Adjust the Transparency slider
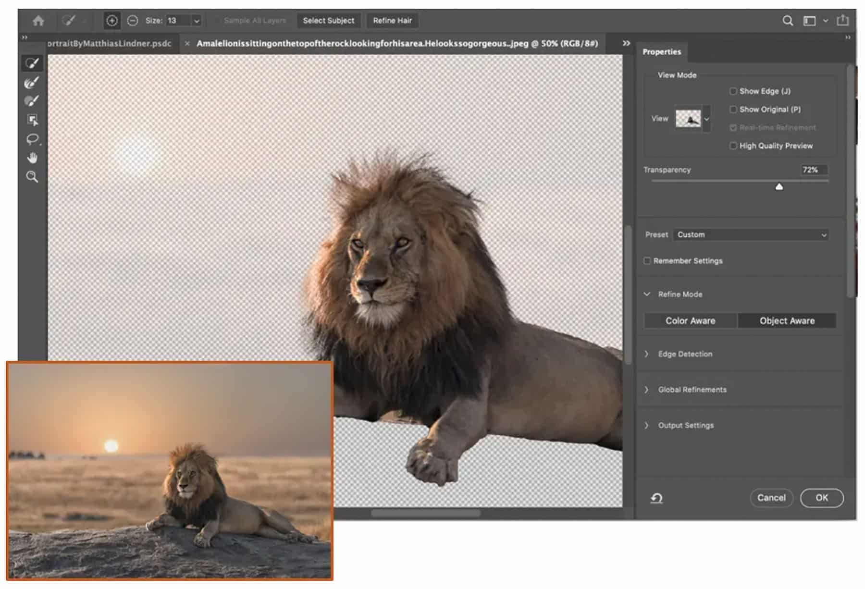Screen dimensions: 865x589 point(779,186)
